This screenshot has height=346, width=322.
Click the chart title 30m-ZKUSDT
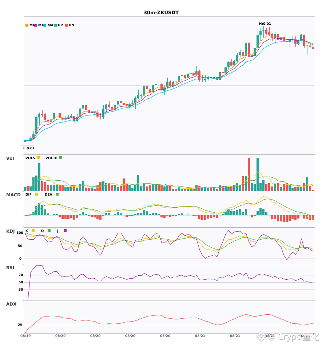(x=161, y=13)
